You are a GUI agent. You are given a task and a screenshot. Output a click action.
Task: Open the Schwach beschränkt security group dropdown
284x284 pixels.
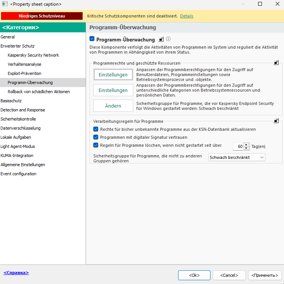click(x=237, y=157)
